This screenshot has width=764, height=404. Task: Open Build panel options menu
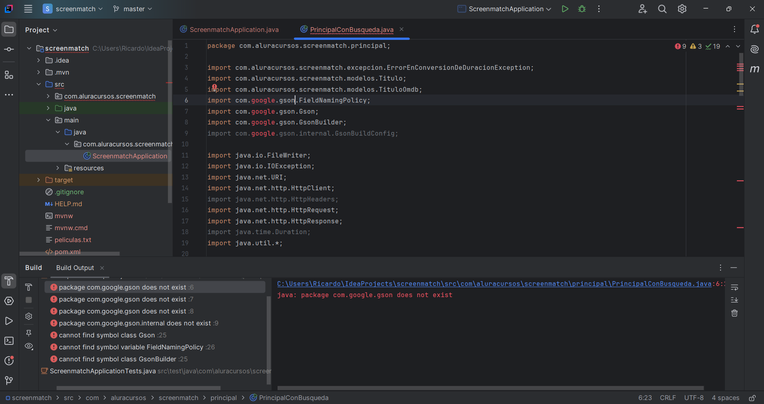click(720, 268)
